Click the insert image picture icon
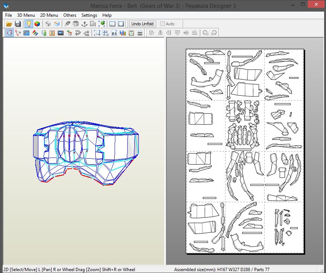 tap(61, 33)
